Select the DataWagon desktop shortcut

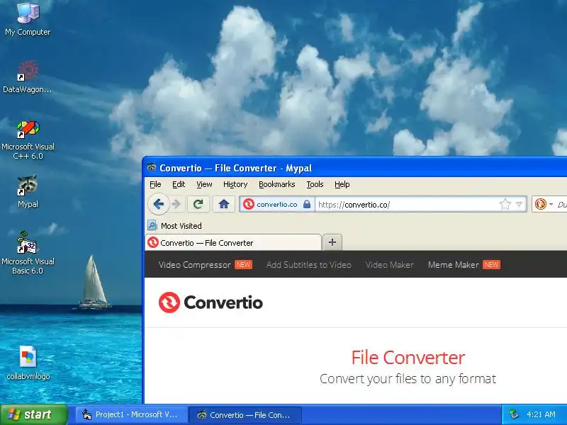(x=28, y=77)
